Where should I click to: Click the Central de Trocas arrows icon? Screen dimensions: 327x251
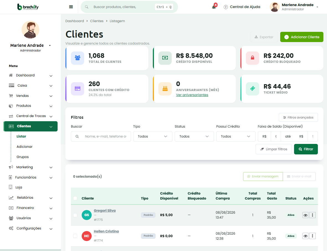11,116
